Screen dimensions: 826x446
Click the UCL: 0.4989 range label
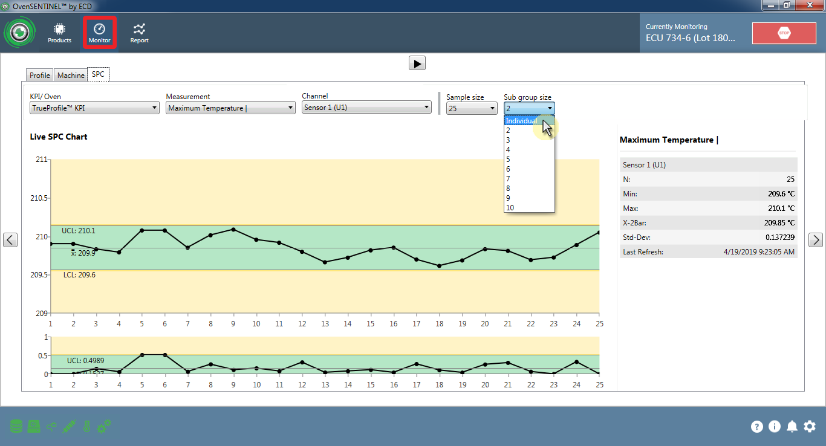[x=85, y=361]
